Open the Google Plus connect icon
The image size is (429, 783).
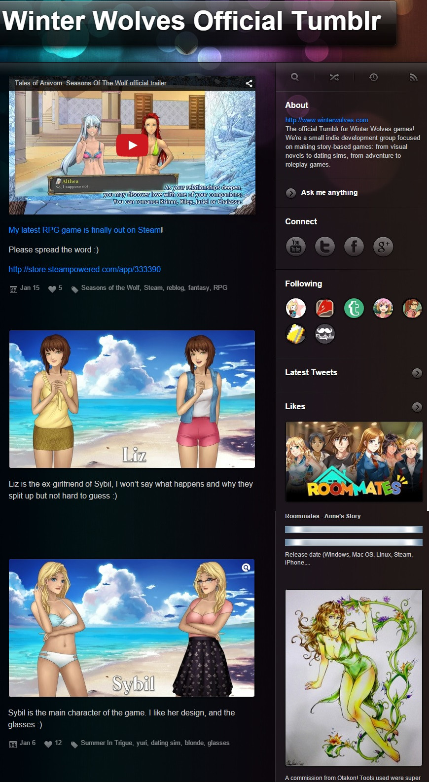383,246
